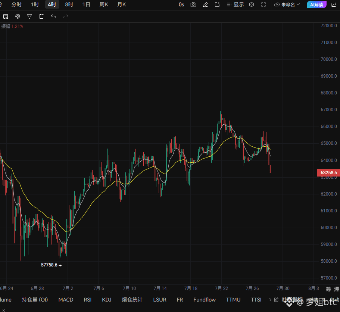Select the 1时 timeframe

(35, 4)
